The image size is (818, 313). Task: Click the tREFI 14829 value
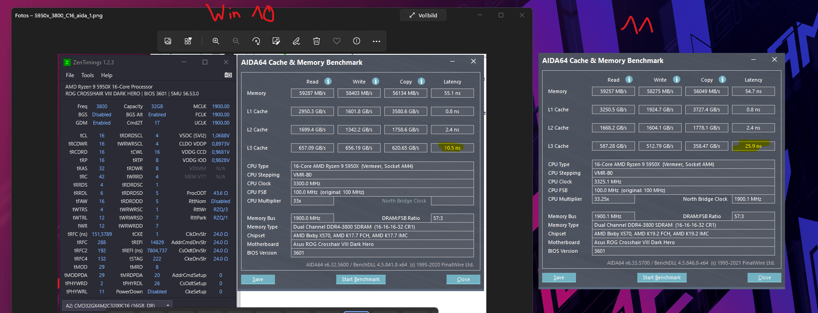(x=157, y=242)
